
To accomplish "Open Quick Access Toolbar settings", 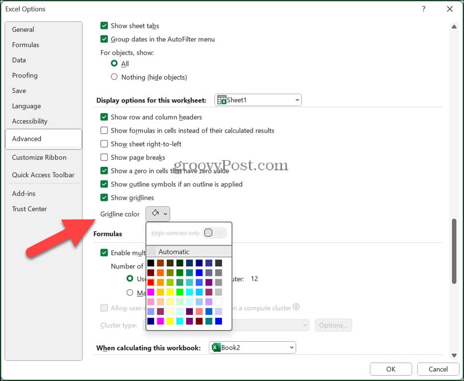I will (43, 175).
